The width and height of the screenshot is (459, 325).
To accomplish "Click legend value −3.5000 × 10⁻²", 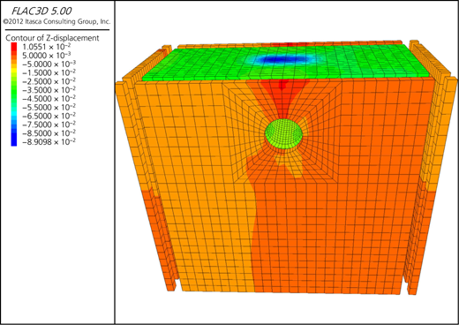I will click(49, 90).
